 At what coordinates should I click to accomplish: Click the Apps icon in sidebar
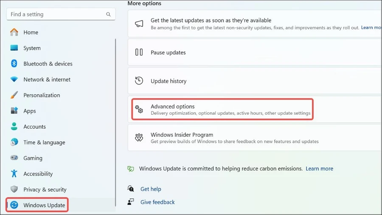(x=14, y=110)
